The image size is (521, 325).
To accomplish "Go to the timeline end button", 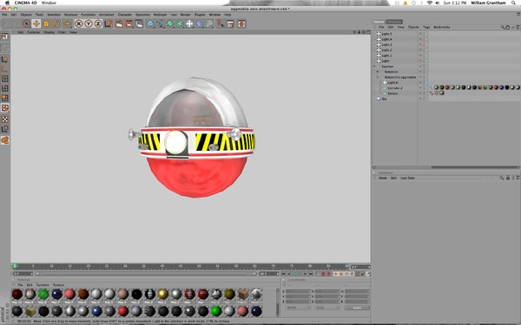I will click(311, 274).
